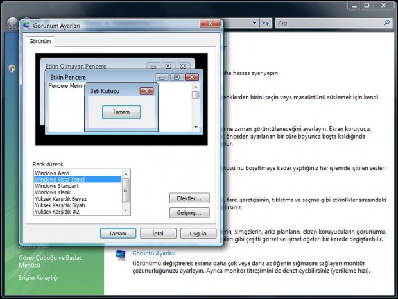Switch to the Görünüm tab

[40, 41]
